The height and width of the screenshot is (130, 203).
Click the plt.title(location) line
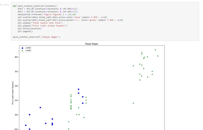coord(30,29)
